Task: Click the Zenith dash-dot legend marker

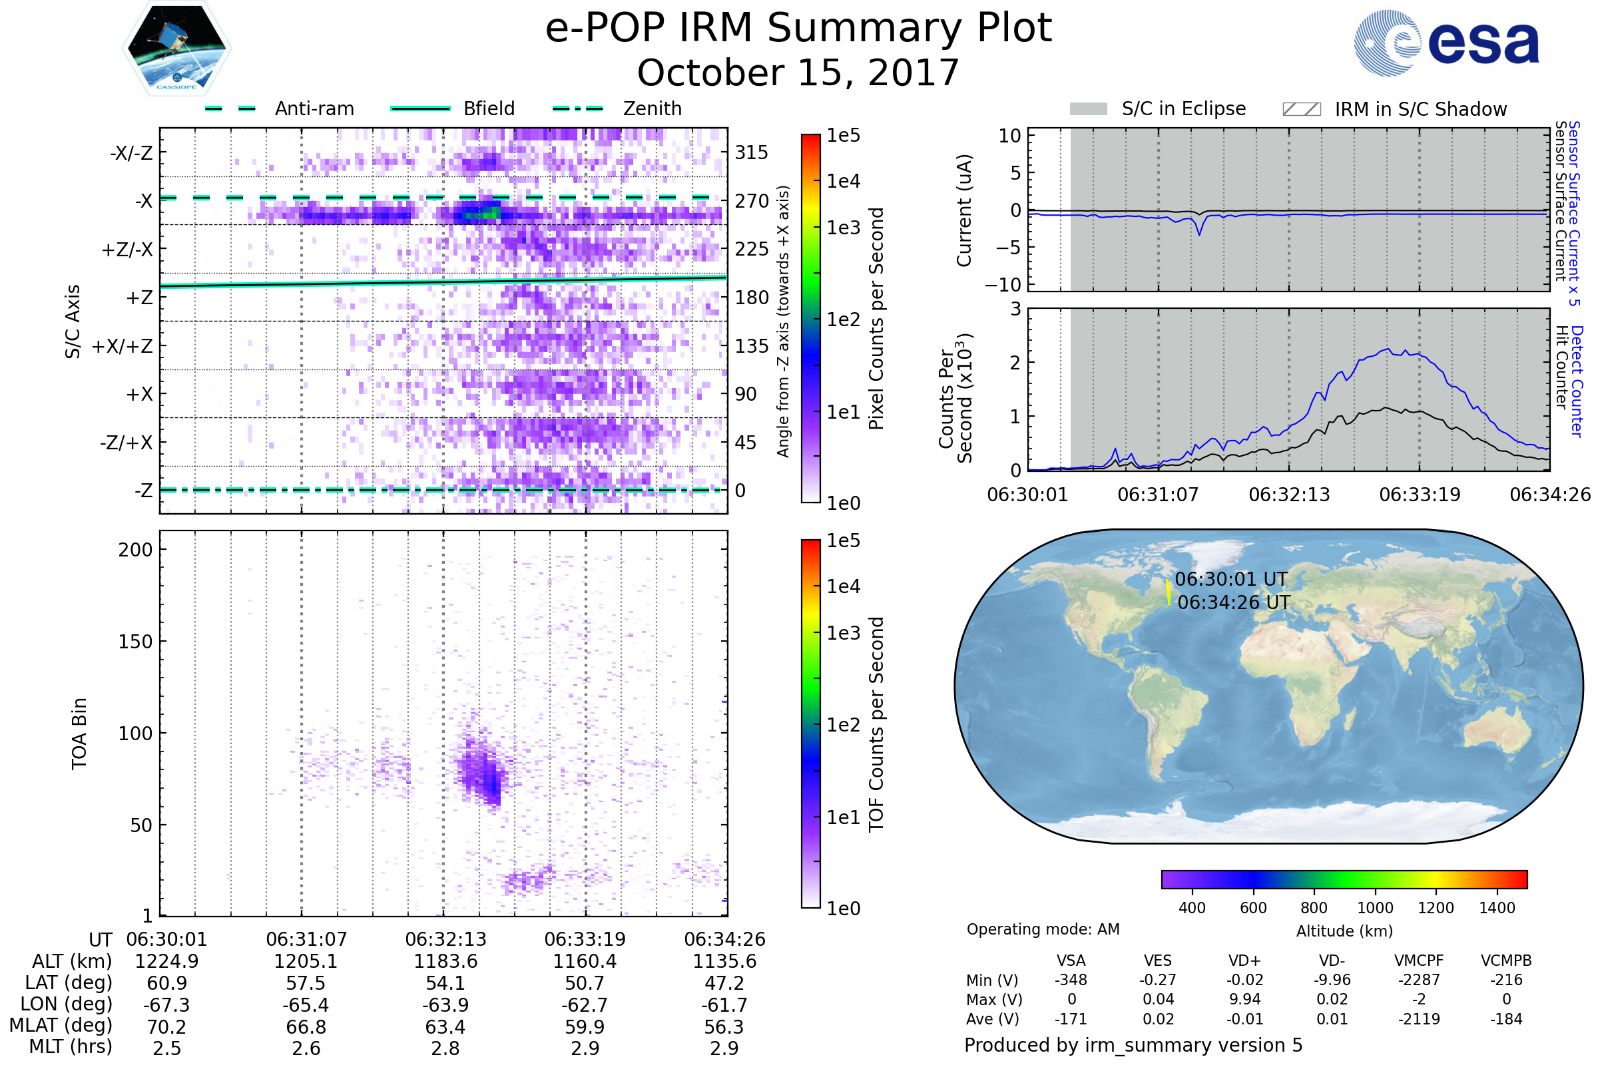Action: tap(577, 108)
